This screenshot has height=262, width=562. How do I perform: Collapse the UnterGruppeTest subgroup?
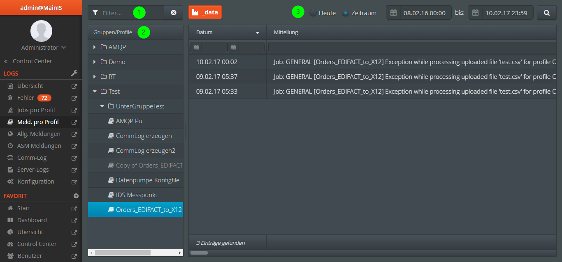pyautogui.click(x=102, y=106)
